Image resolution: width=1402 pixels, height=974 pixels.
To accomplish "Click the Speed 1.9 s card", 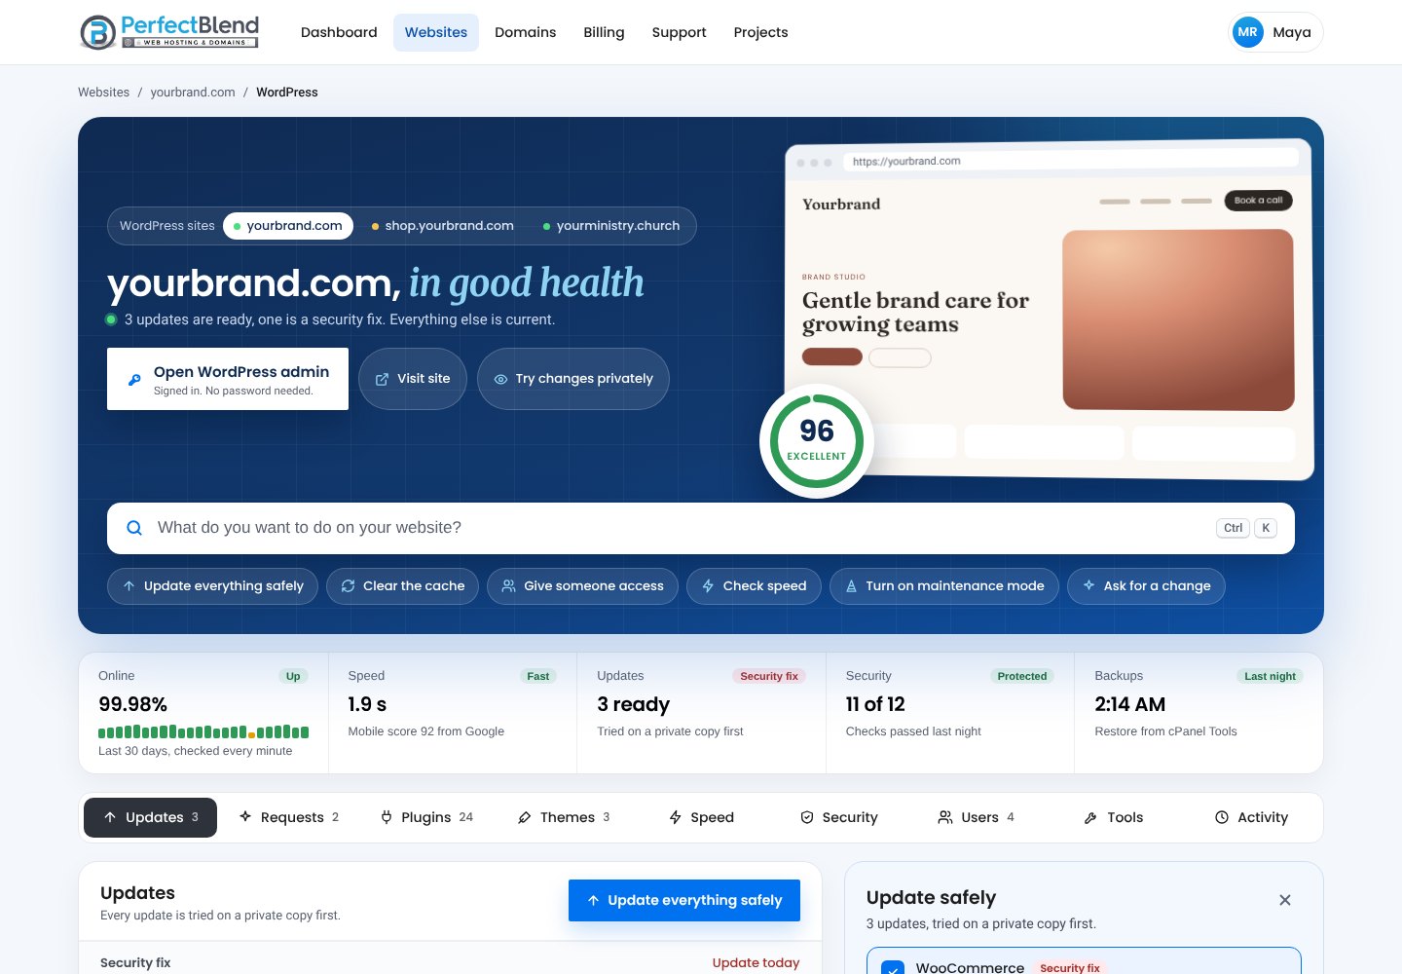I will 453,713.
